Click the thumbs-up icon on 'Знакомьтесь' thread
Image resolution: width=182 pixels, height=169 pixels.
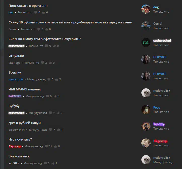(53, 163)
